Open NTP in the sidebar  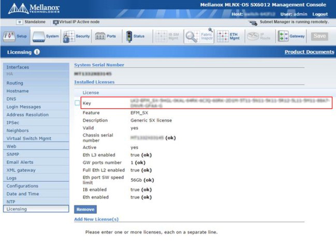pyautogui.click(x=36, y=202)
